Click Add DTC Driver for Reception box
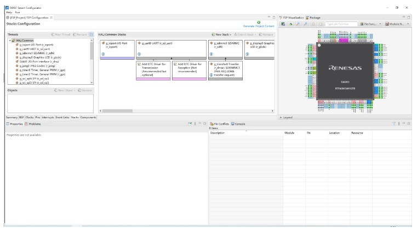 click(190, 71)
